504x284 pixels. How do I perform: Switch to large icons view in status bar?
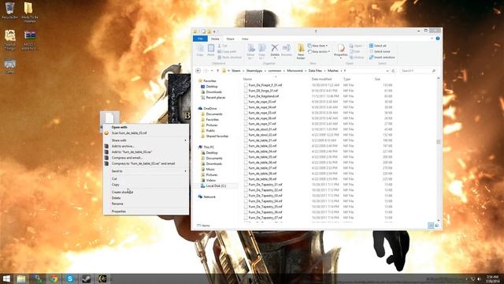[437, 226]
